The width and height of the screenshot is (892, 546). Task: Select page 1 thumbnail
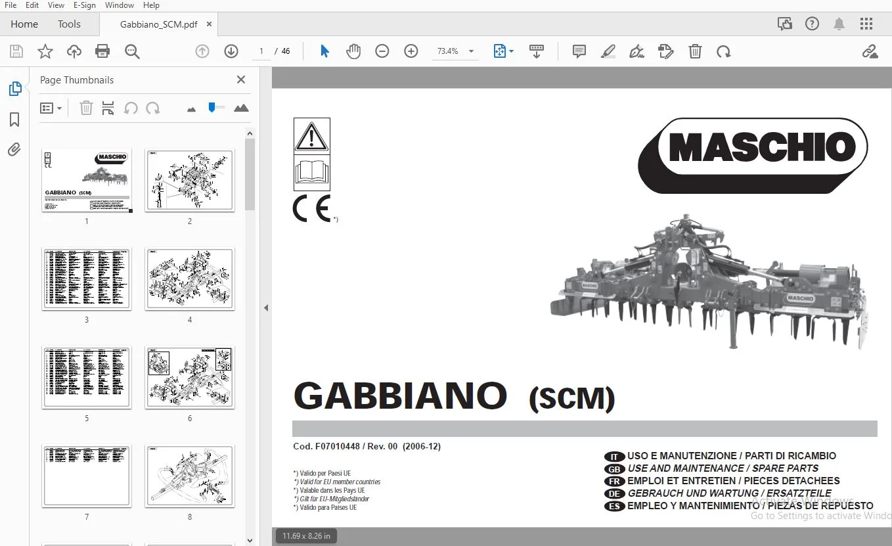coord(87,180)
